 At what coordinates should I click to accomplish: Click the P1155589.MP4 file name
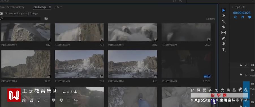pos(62,45)
